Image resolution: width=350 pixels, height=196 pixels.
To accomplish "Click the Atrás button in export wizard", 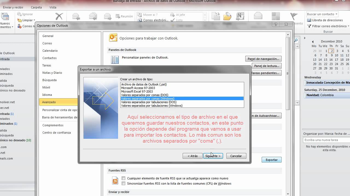I will click(x=192, y=156).
